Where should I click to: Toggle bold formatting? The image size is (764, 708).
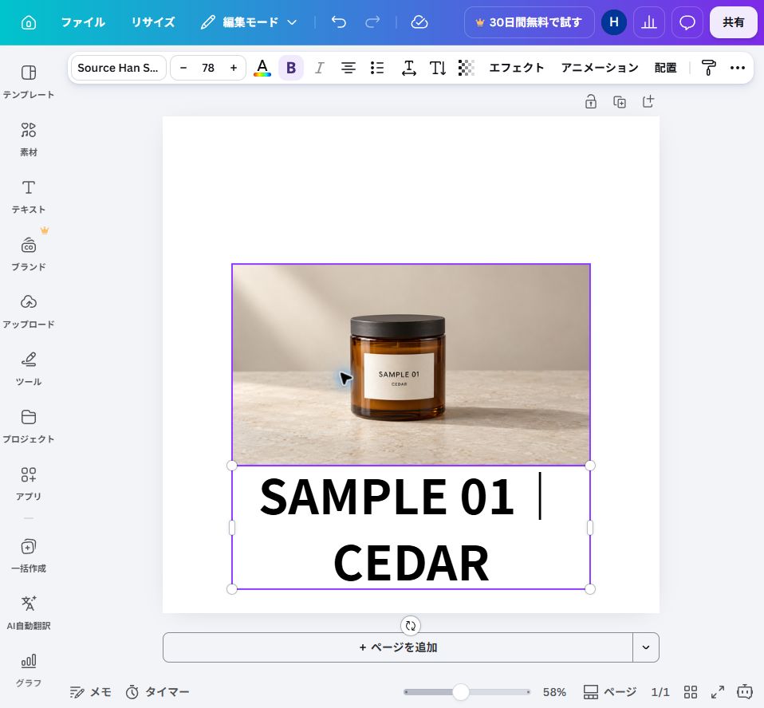291,68
